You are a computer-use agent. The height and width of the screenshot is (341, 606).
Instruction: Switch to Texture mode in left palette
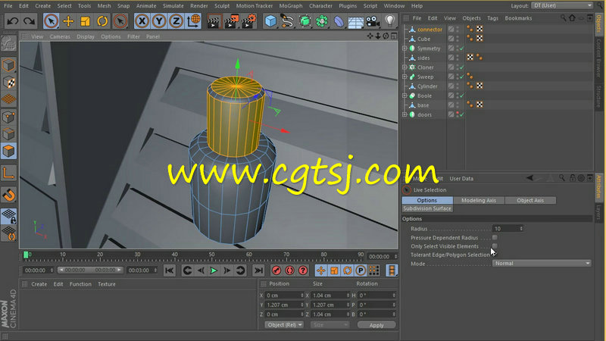coord(8,83)
